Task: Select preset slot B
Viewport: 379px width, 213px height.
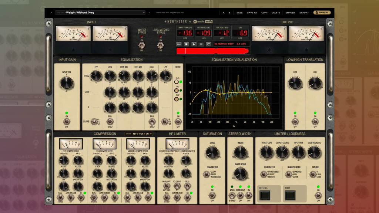Action: pos(229,13)
